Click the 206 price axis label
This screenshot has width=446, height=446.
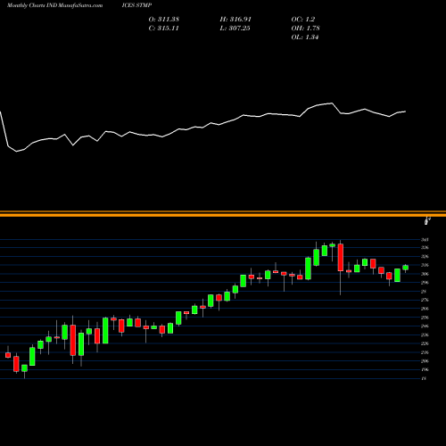pos(425,361)
